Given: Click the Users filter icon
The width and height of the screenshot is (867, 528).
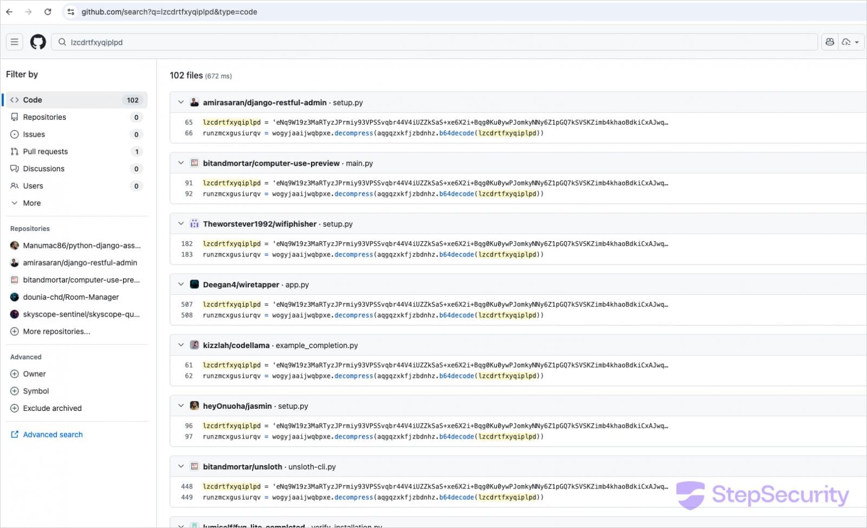Looking at the screenshot, I should tap(14, 186).
